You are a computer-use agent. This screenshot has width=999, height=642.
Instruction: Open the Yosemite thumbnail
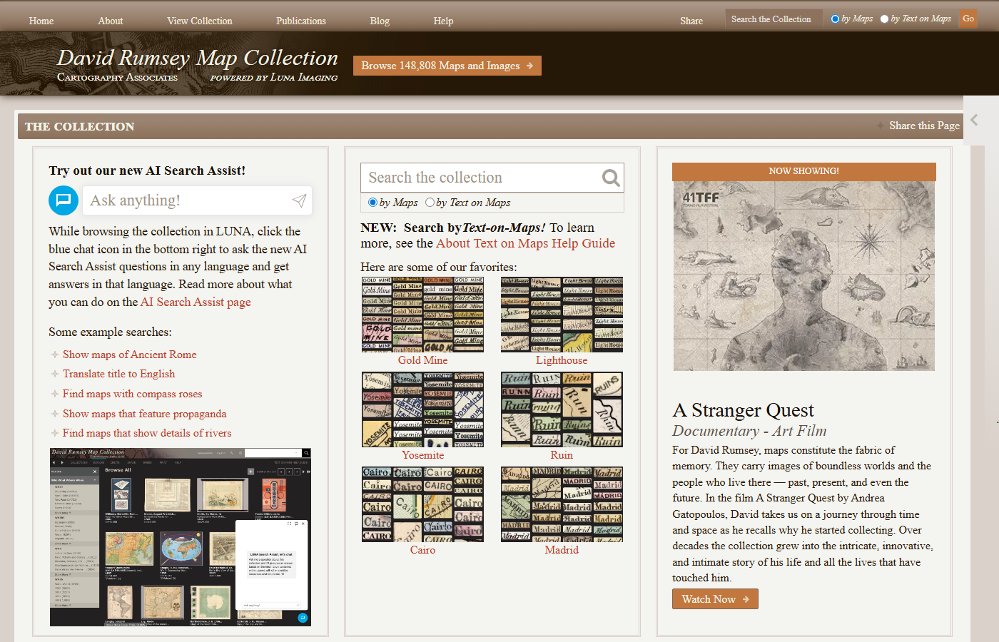point(422,409)
